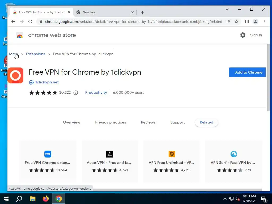Viewport: 272px width, 204px height.
Task: Click the extension title heading text
Action: [85, 72]
